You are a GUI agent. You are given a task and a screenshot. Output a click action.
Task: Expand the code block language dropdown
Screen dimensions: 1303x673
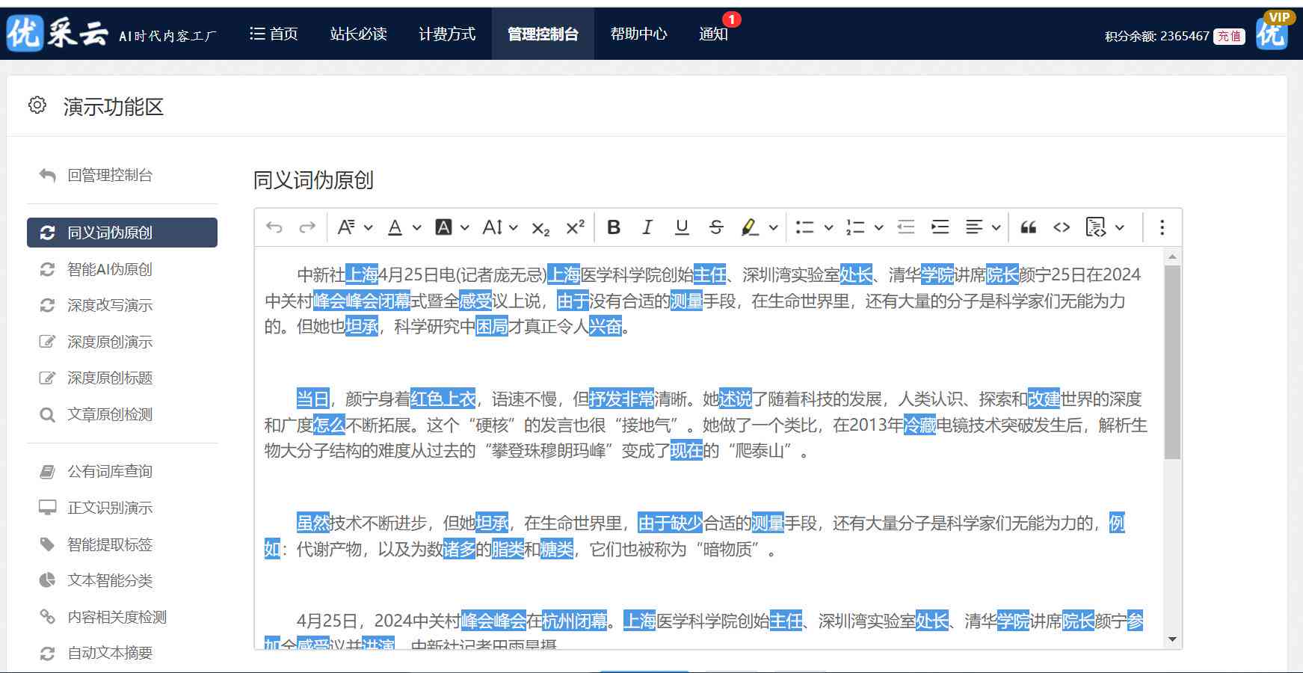point(1119,228)
